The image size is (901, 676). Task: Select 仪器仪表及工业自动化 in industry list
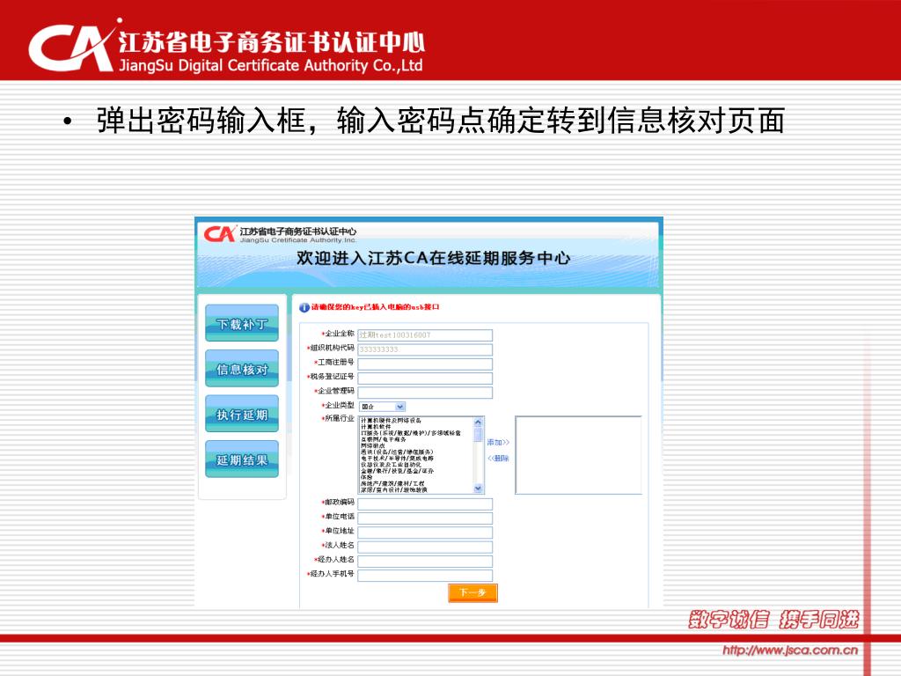391,465
